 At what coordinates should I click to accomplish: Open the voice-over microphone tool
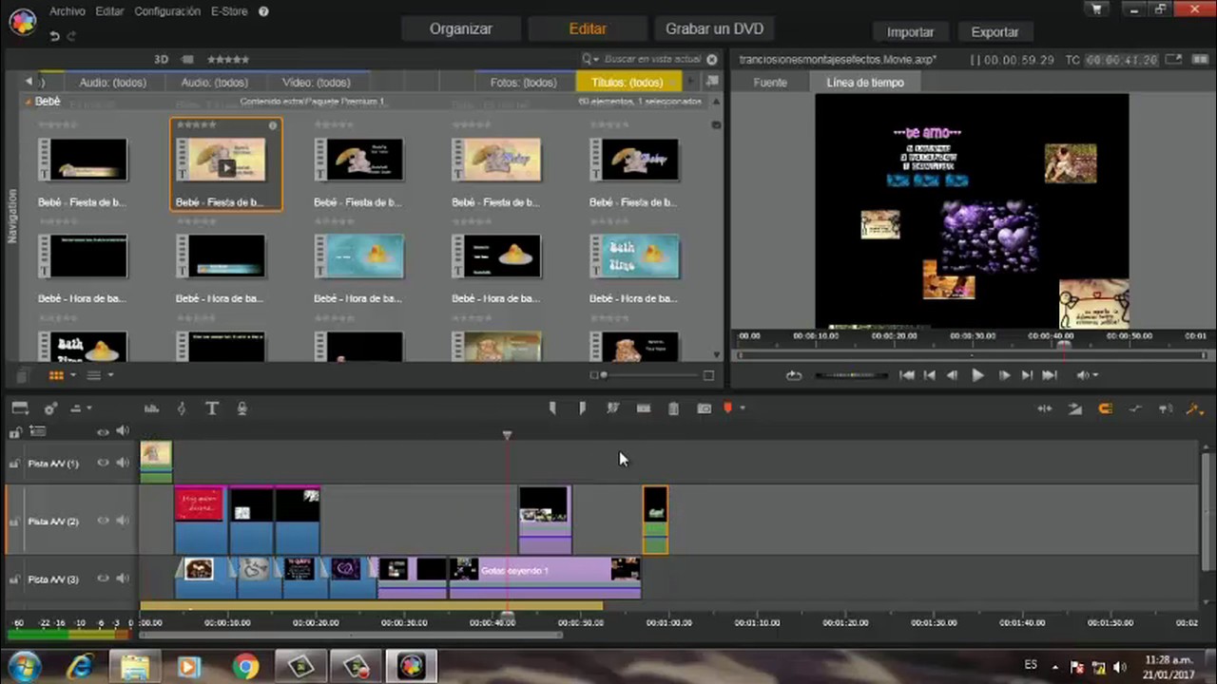point(242,408)
